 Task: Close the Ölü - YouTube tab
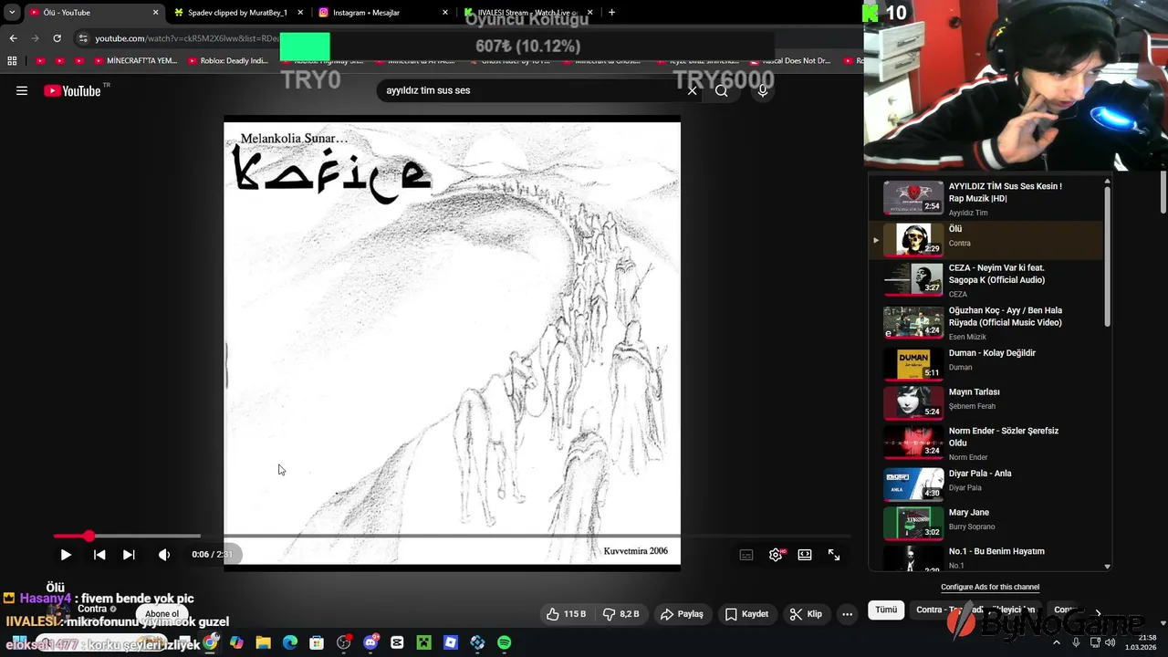(x=155, y=13)
